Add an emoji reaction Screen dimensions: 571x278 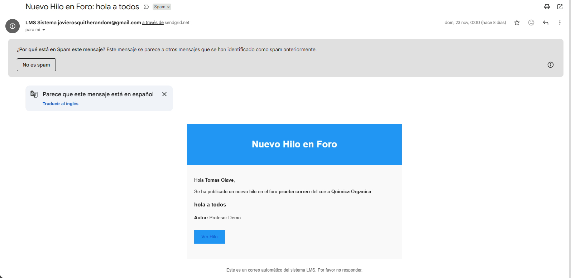coord(531,23)
